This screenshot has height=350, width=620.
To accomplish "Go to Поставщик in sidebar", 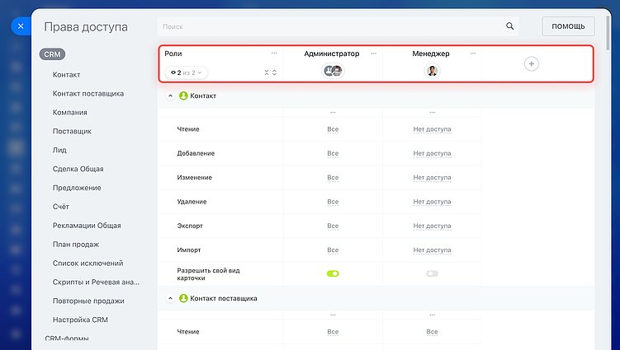I will tap(72, 132).
